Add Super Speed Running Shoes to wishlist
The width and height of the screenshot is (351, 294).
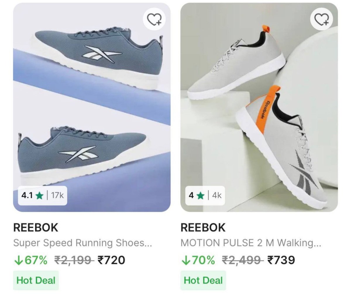point(154,19)
